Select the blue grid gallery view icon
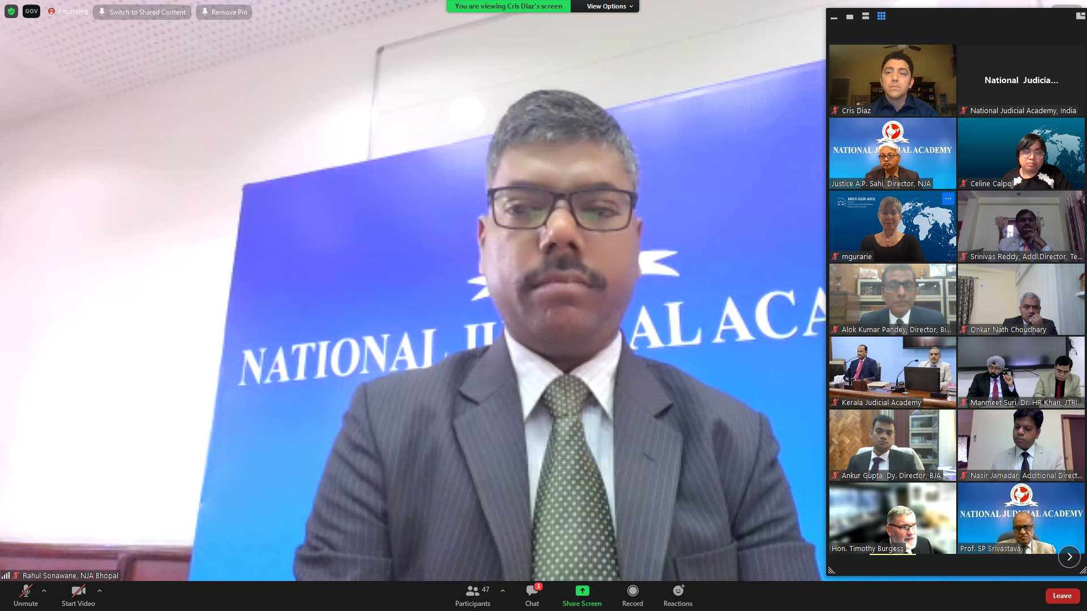This screenshot has width=1087, height=611. (x=881, y=16)
